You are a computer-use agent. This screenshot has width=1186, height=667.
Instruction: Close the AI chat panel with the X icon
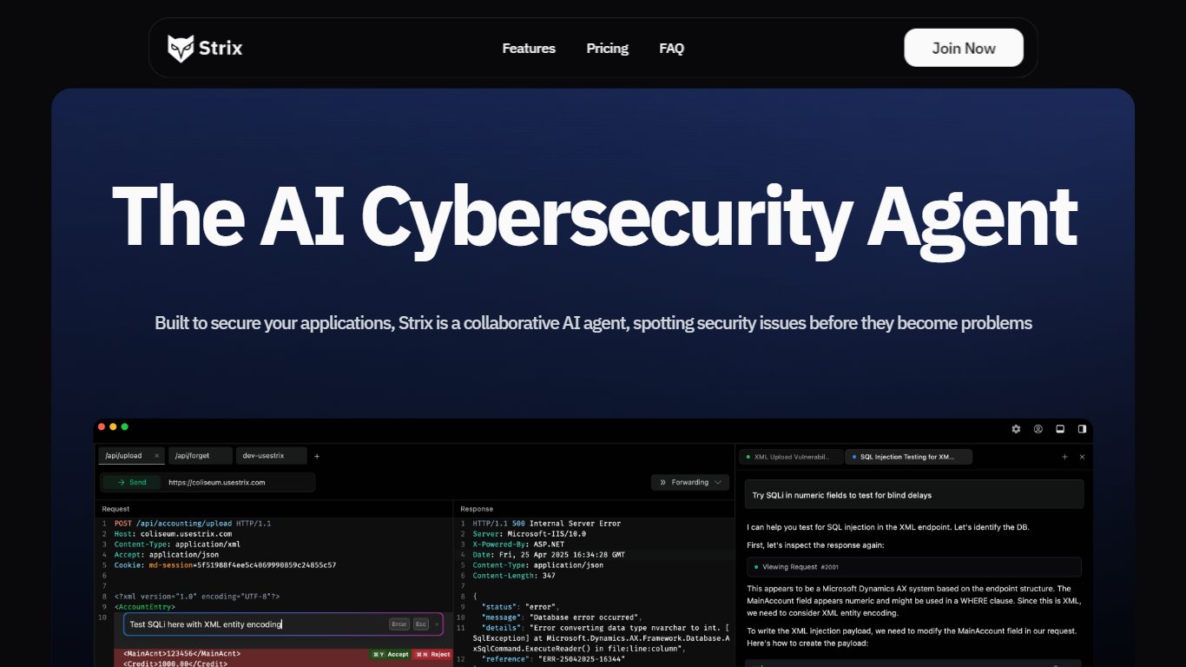coord(1082,457)
